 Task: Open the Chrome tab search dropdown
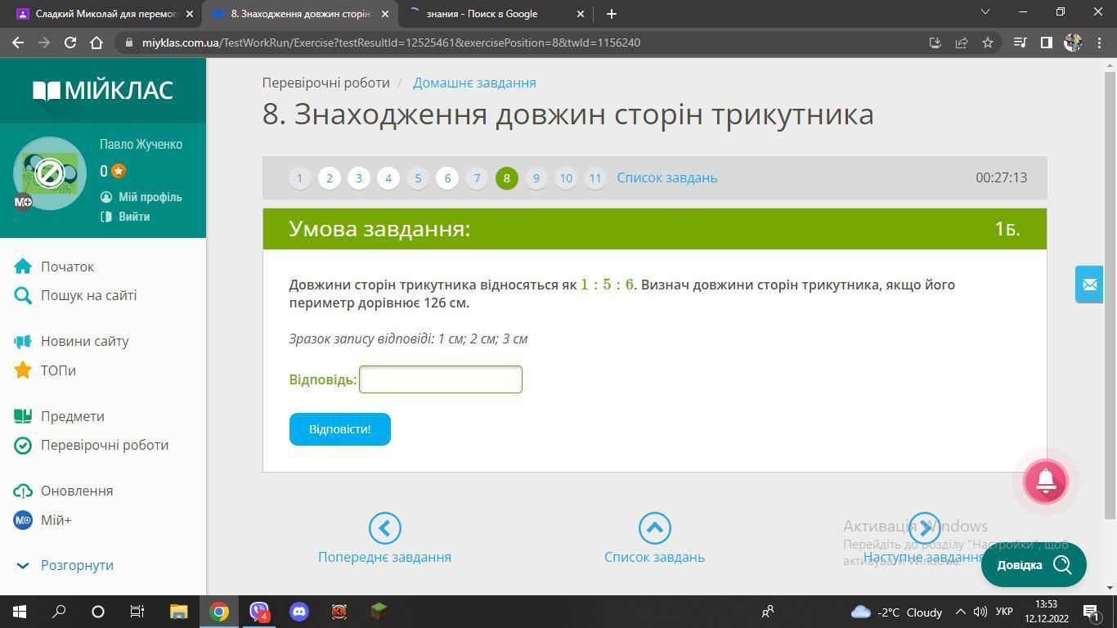pyautogui.click(x=985, y=13)
